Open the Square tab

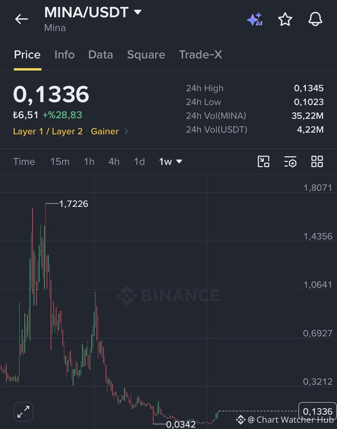point(146,55)
